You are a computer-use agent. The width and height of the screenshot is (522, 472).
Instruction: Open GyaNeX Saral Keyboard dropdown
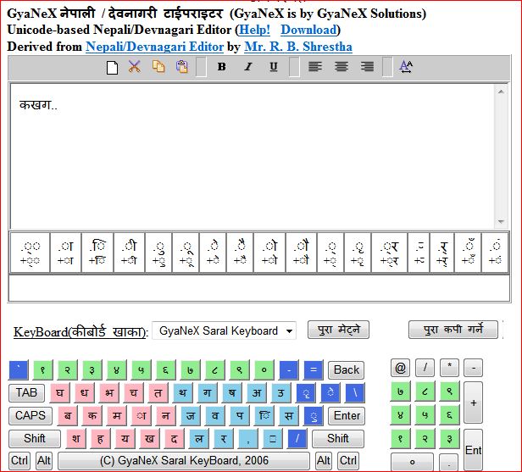(x=224, y=330)
